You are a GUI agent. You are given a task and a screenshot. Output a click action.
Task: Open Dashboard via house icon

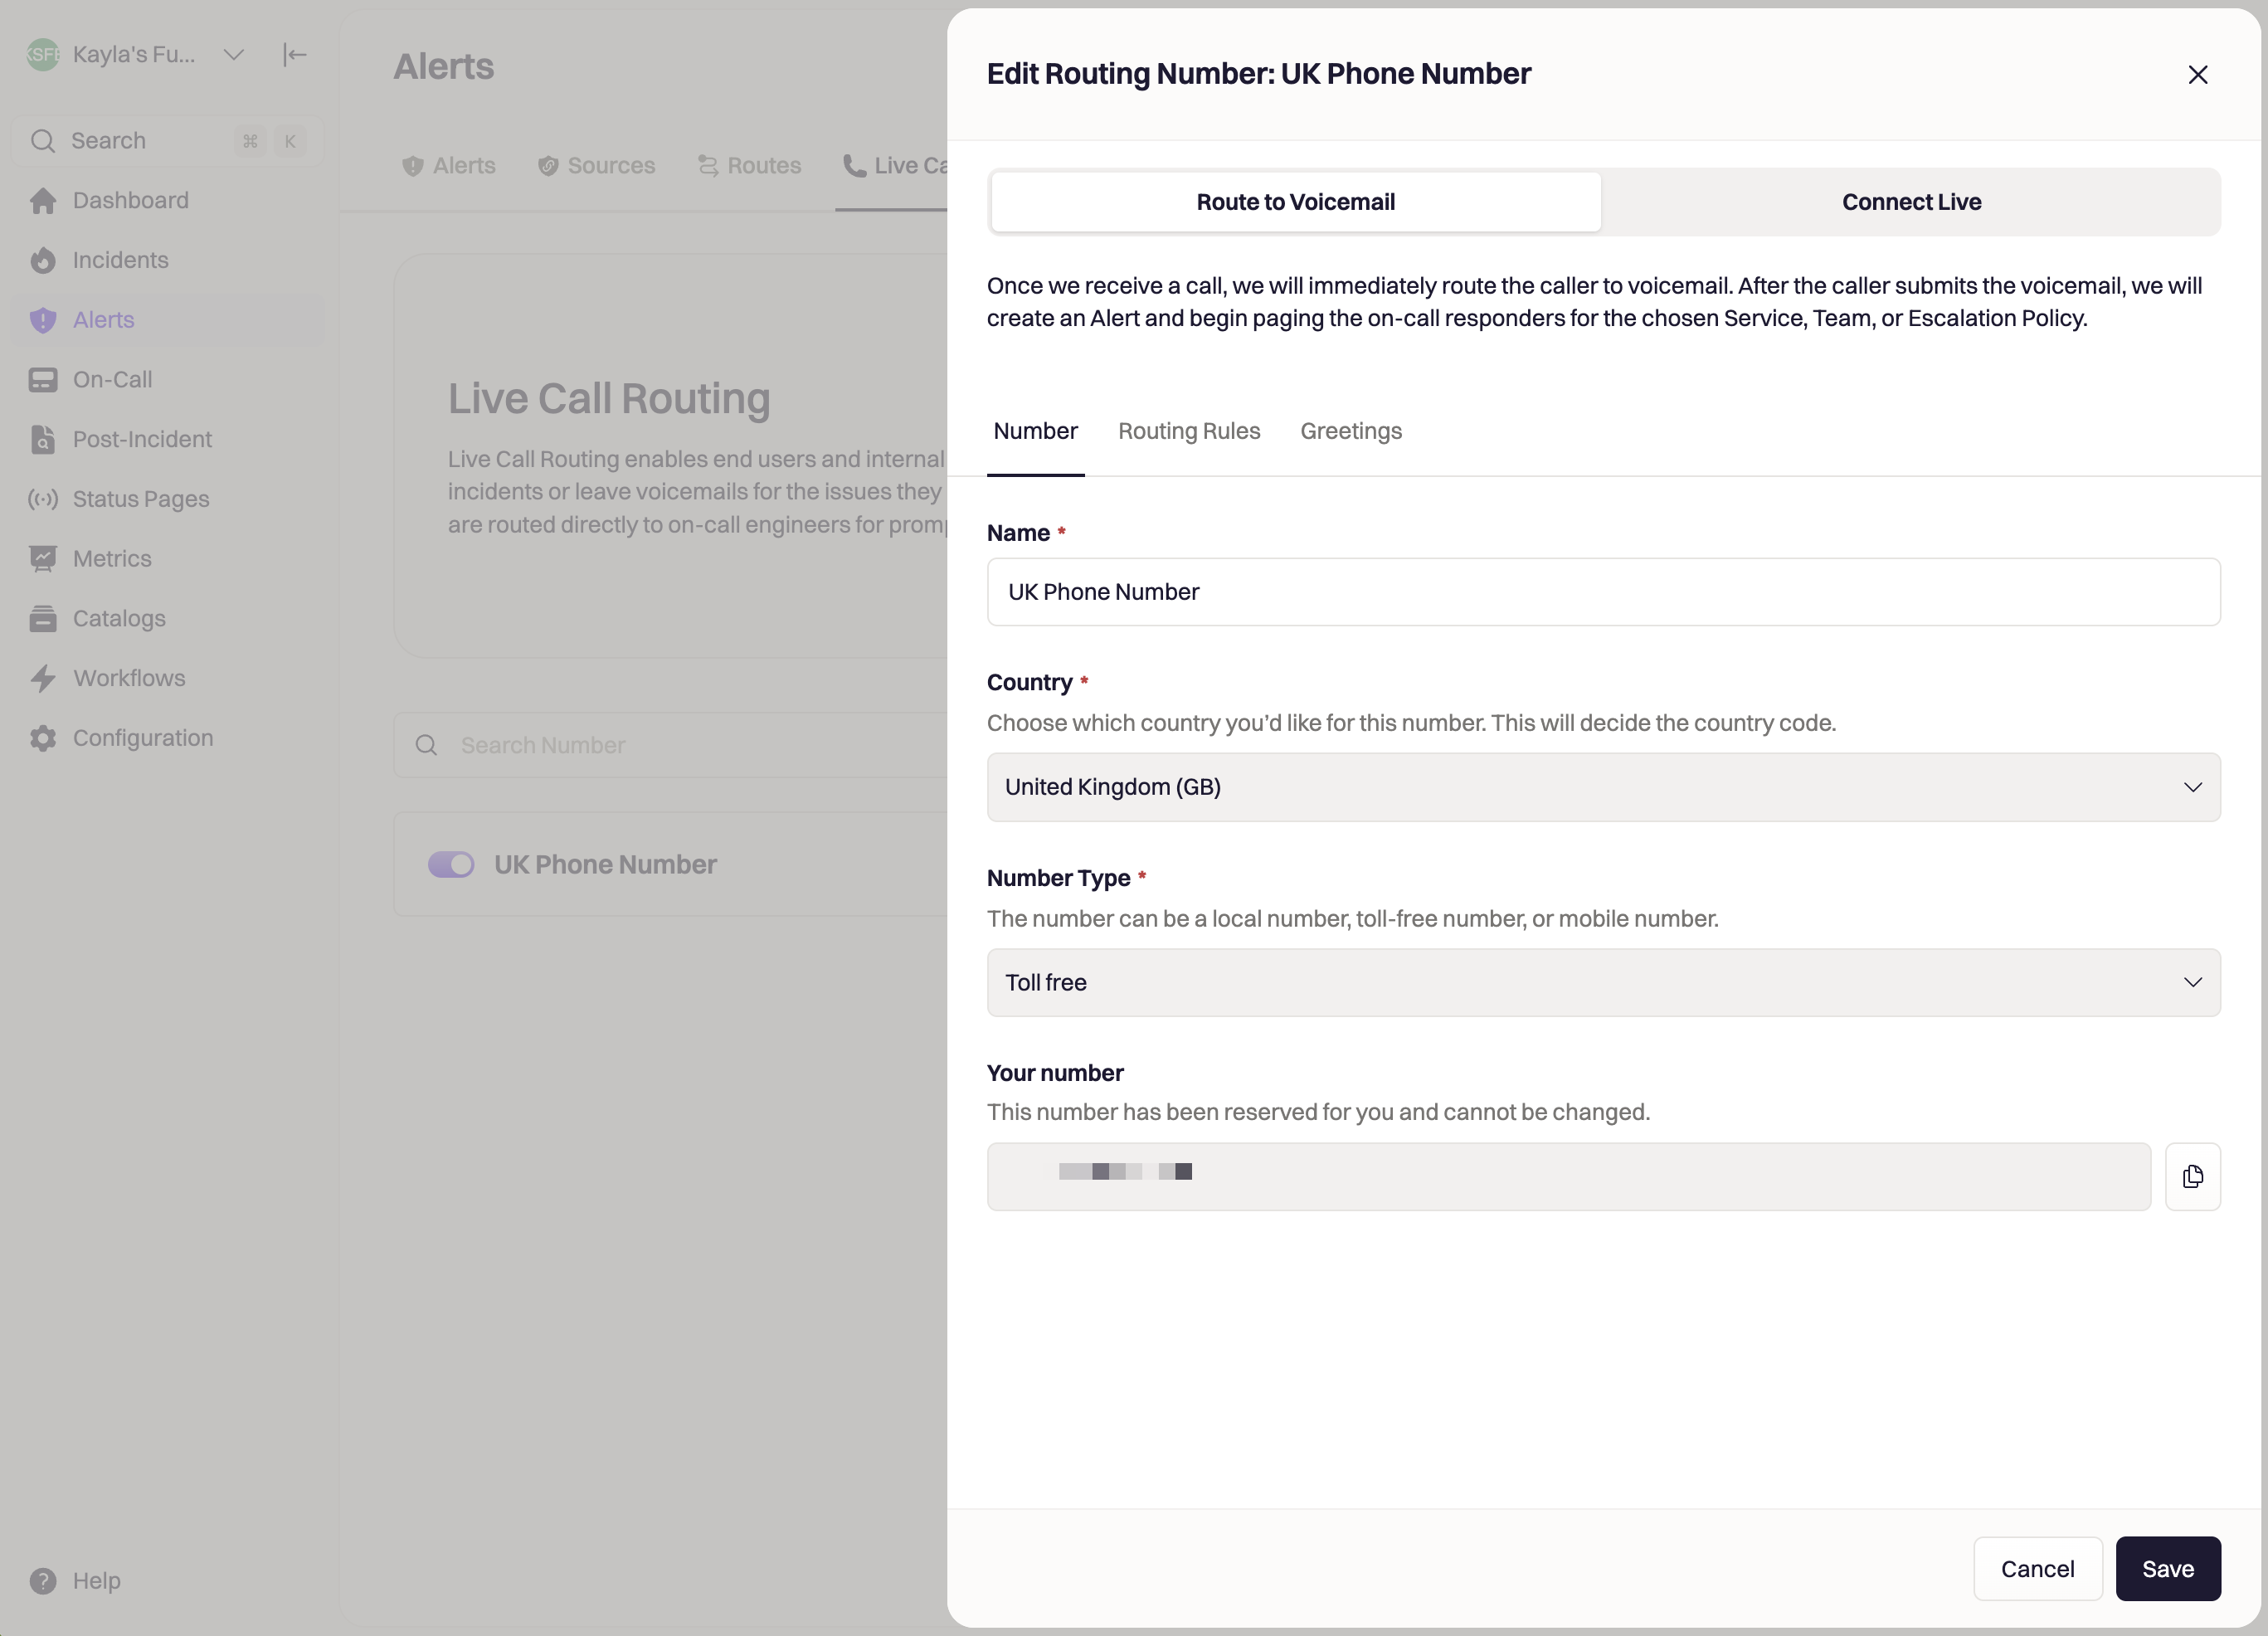coord(42,201)
